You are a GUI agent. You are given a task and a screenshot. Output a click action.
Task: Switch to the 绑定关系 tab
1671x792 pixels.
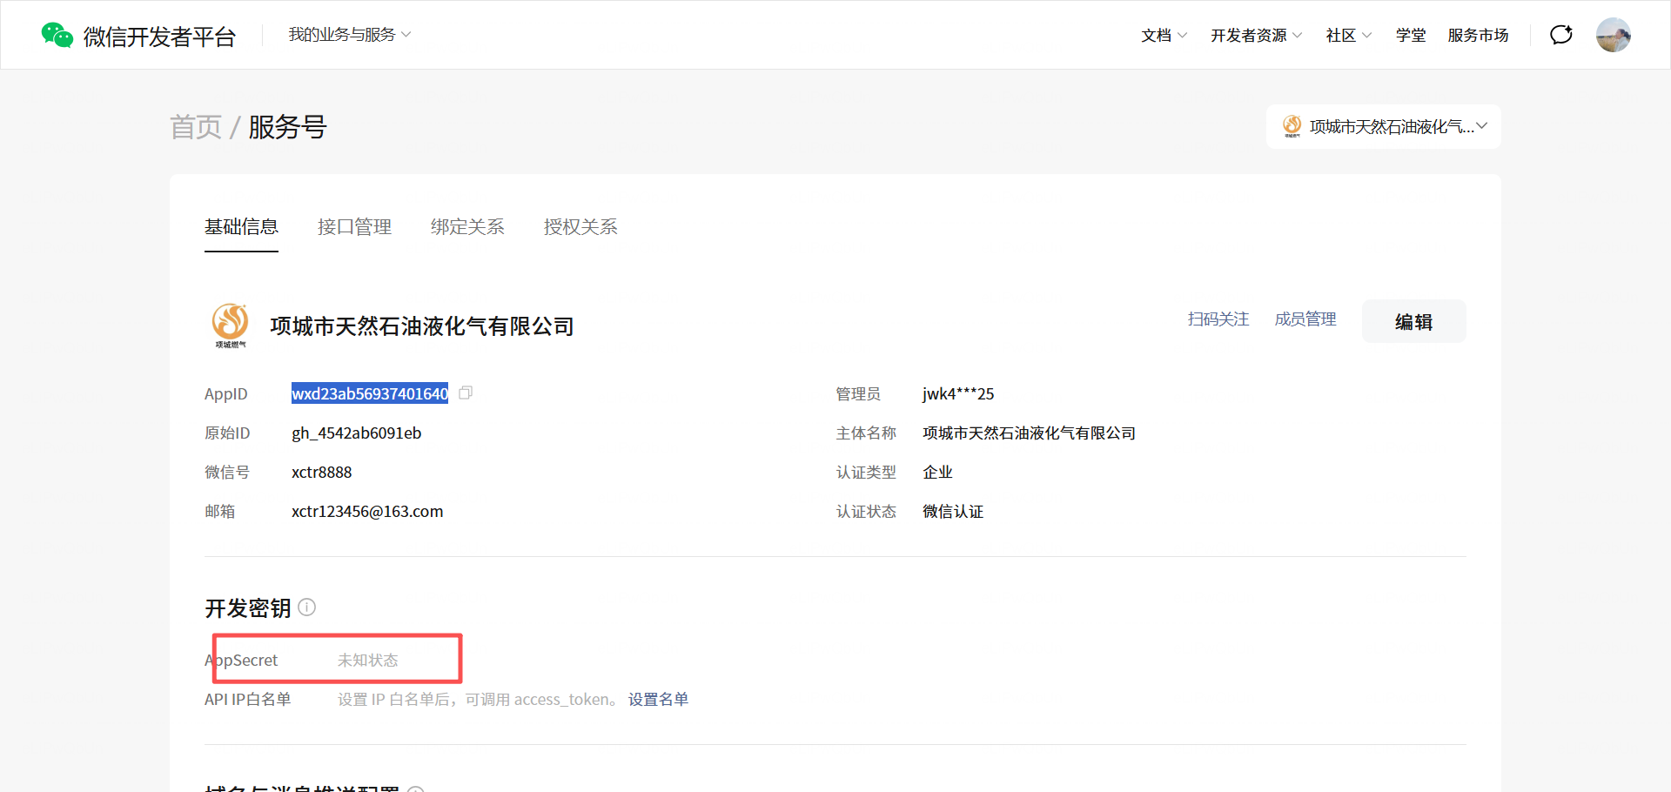pos(467,227)
